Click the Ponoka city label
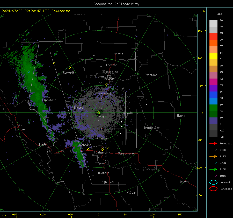Image resolution: width=233 pixels, height=218 pixels. [x=118, y=53]
